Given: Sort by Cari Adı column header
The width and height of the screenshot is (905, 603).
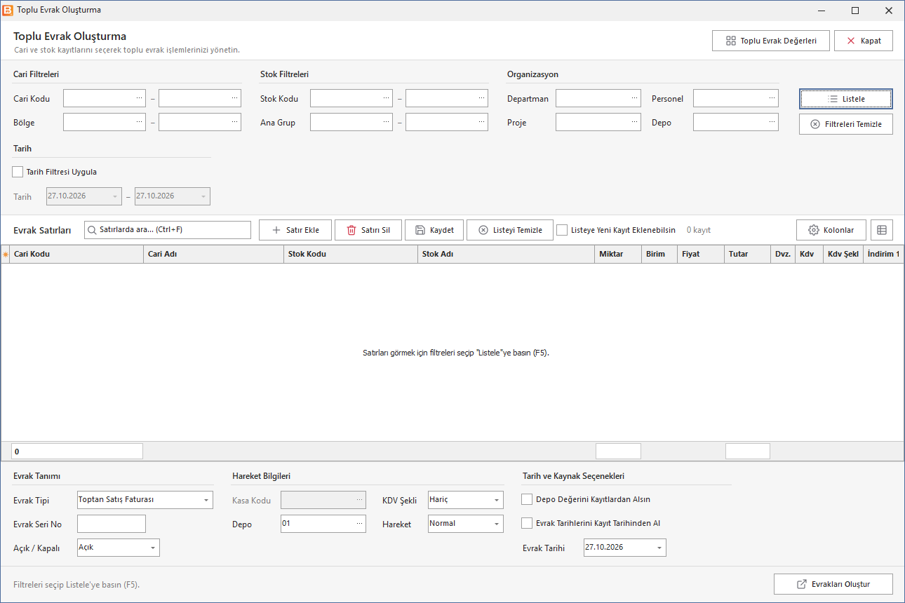Looking at the screenshot, I should pos(213,254).
